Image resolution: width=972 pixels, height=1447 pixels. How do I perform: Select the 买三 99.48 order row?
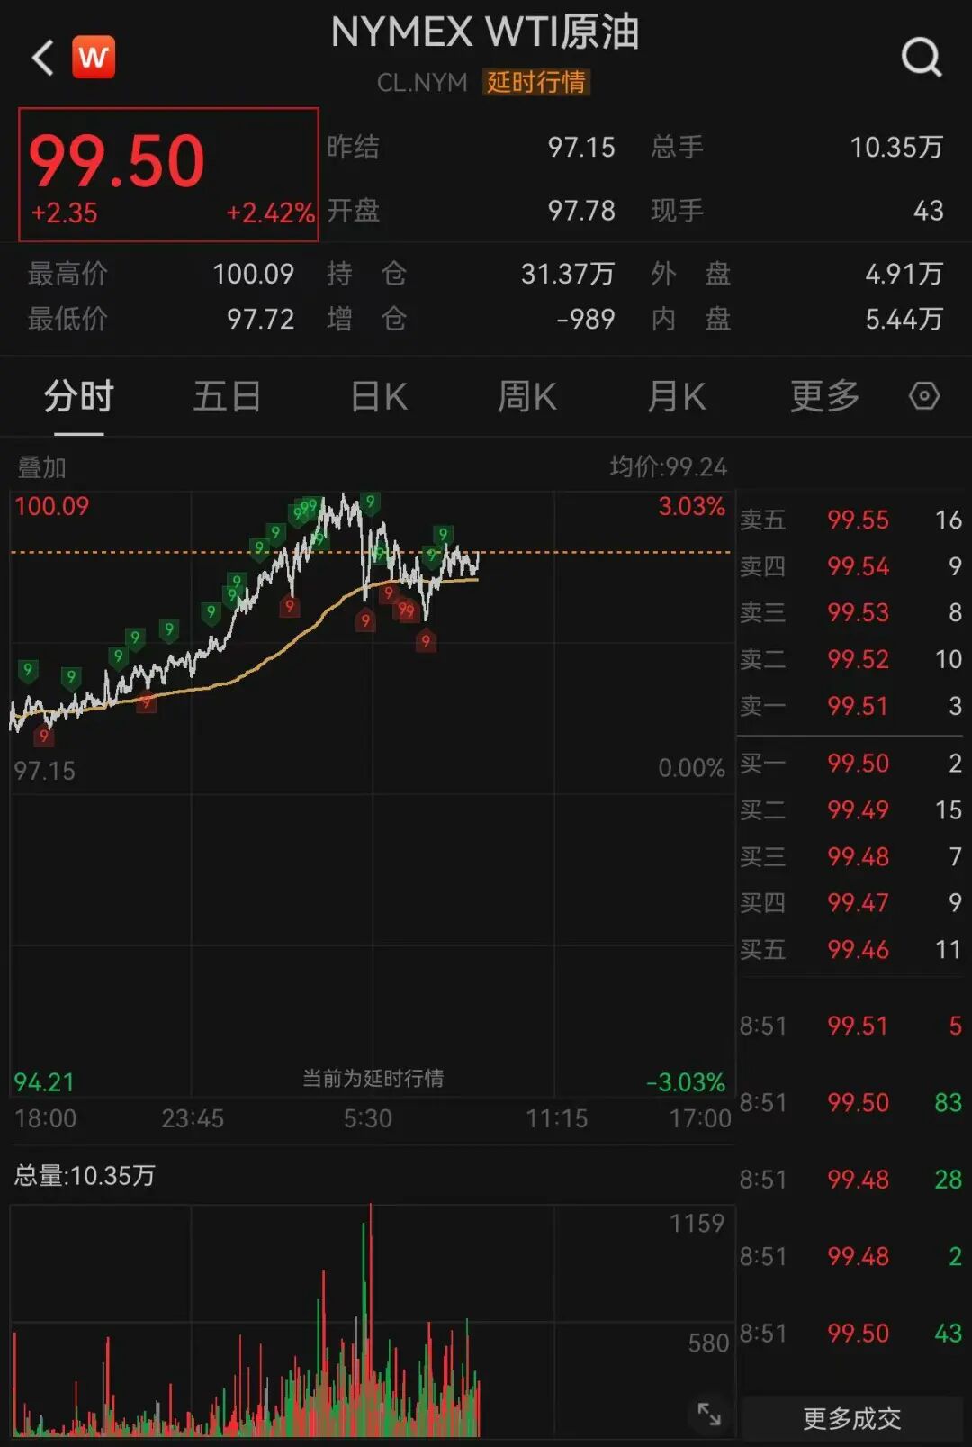[x=851, y=856]
